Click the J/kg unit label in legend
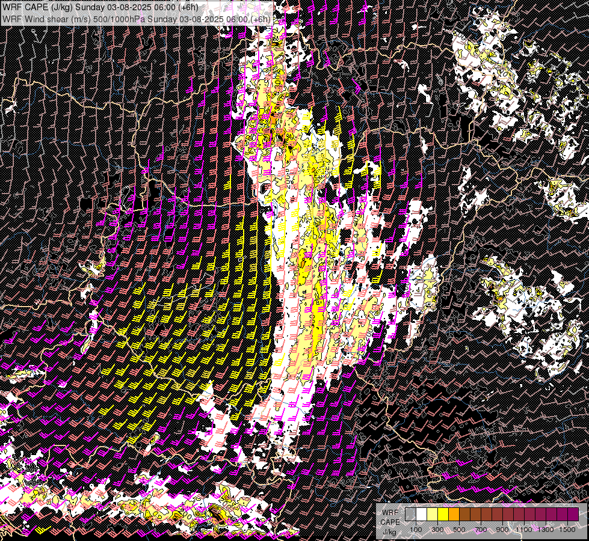 (390, 532)
